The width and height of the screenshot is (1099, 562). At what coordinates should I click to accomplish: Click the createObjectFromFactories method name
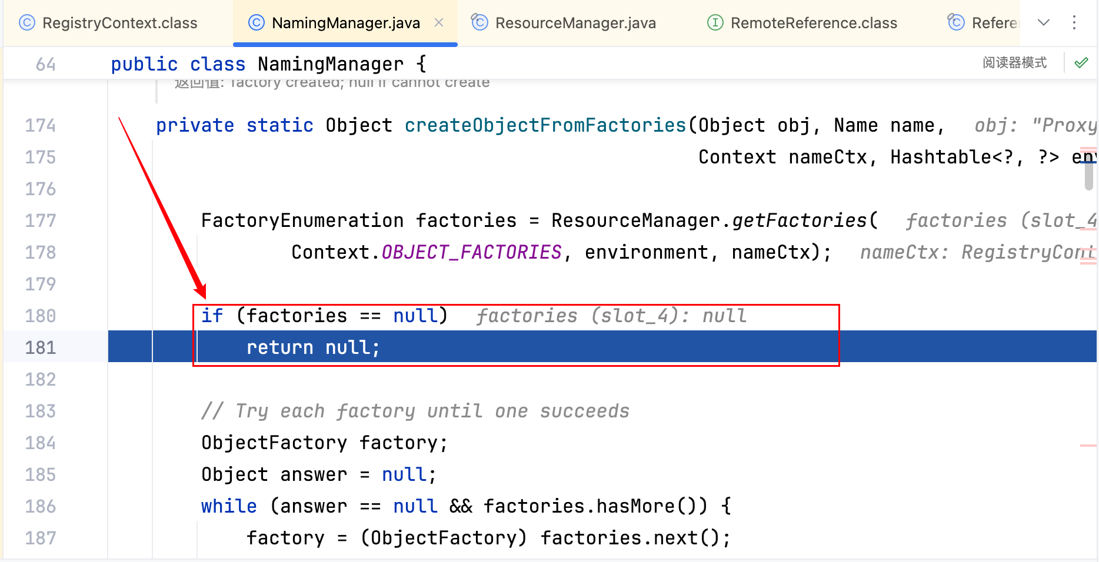[545, 125]
